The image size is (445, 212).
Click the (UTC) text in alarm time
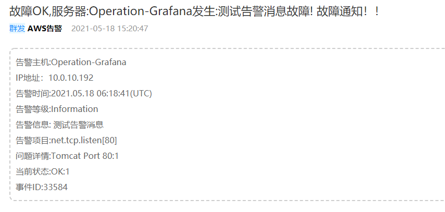click(x=141, y=94)
